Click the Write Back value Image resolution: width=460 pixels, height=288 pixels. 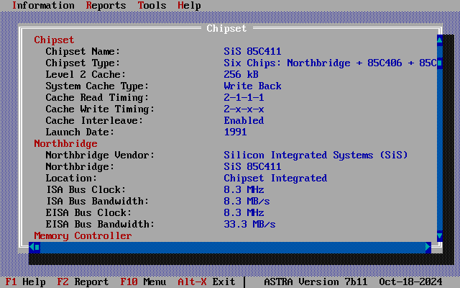point(252,86)
